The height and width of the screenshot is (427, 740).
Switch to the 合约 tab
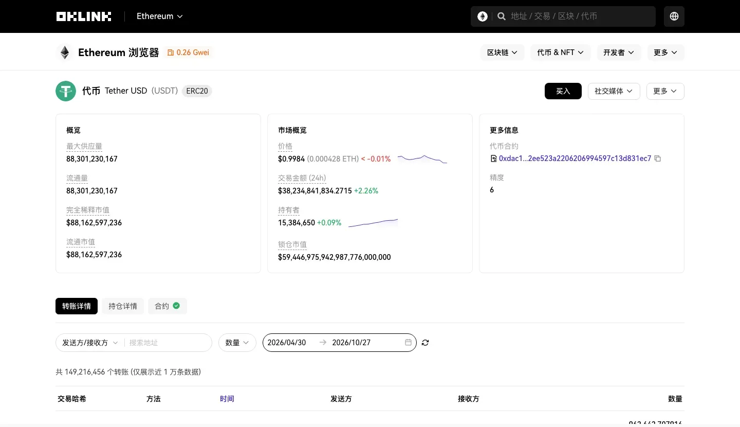168,306
